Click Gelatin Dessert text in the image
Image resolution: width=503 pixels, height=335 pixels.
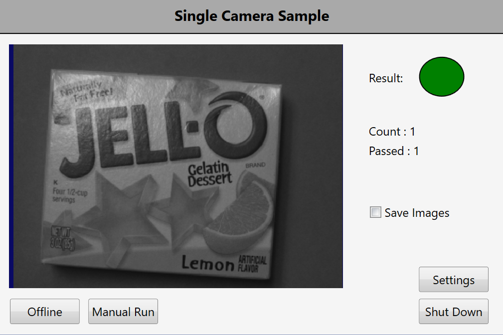[x=209, y=174]
